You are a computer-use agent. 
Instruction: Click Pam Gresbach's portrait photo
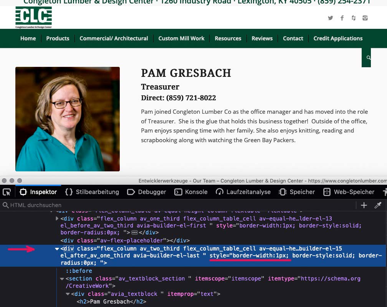point(68,119)
